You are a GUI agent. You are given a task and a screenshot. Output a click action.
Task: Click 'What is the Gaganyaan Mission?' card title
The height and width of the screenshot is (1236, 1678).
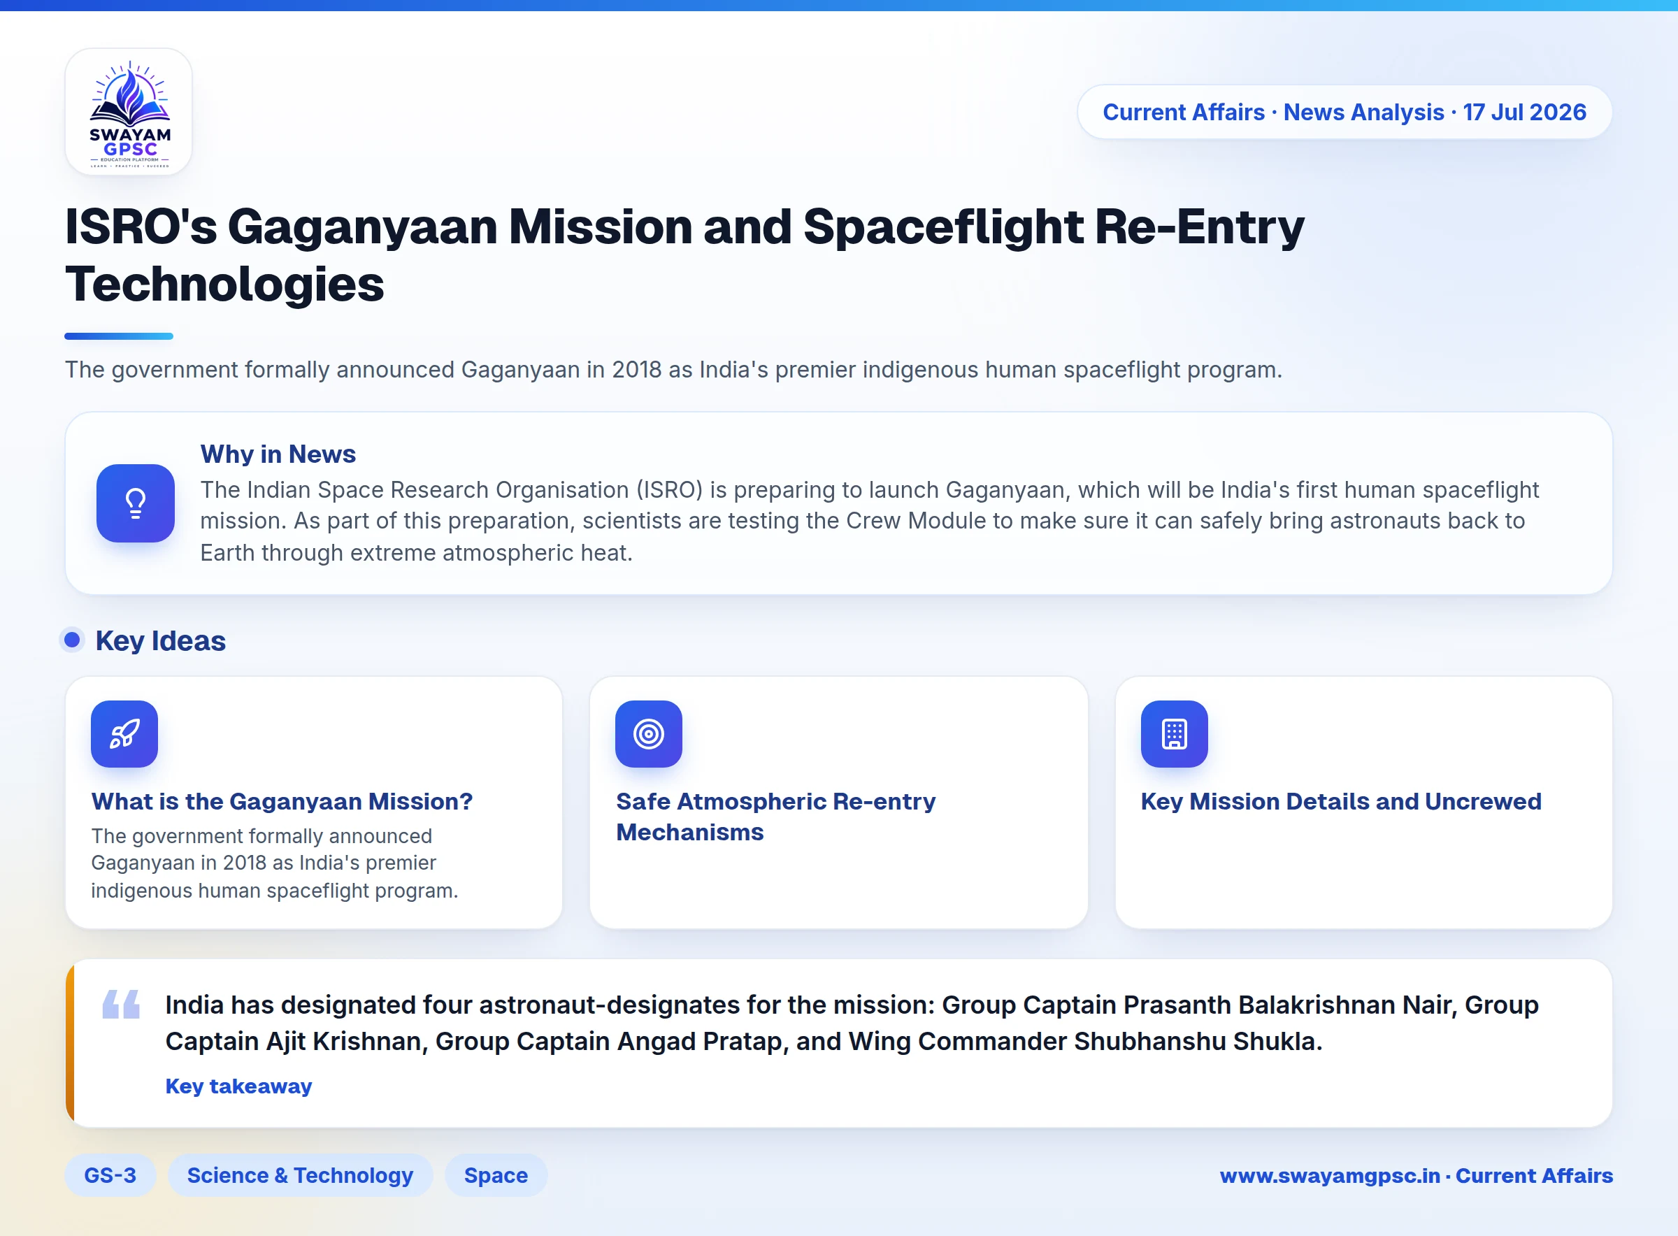pos(282,801)
